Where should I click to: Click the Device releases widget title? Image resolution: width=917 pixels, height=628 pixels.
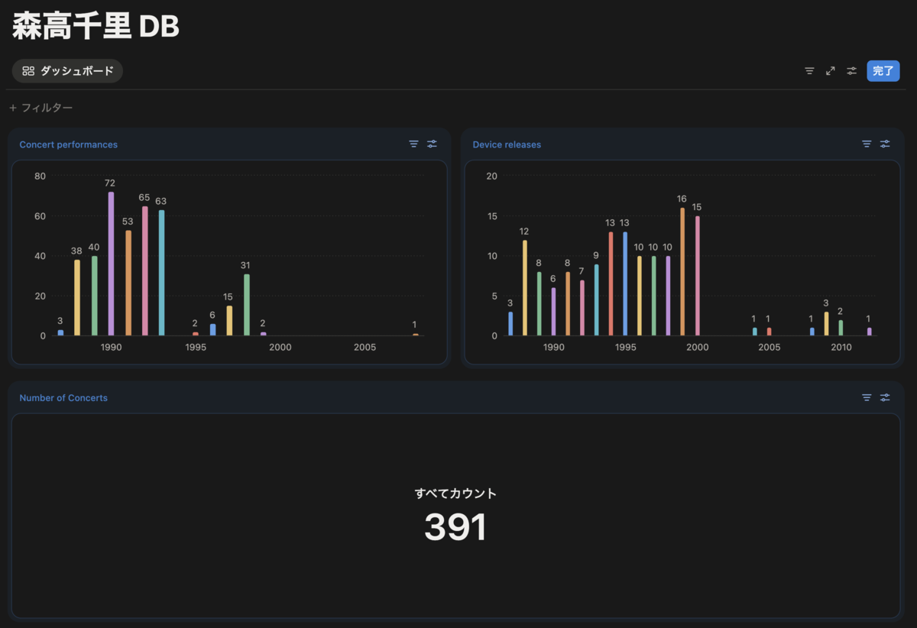pyautogui.click(x=507, y=144)
